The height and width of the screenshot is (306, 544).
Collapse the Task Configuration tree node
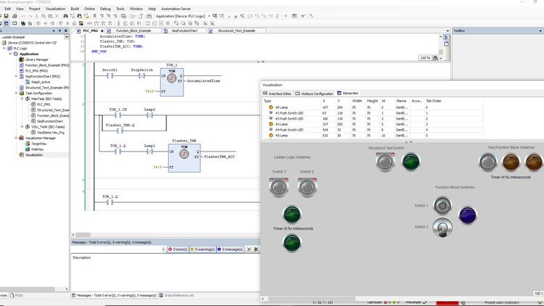click(16, 93)
